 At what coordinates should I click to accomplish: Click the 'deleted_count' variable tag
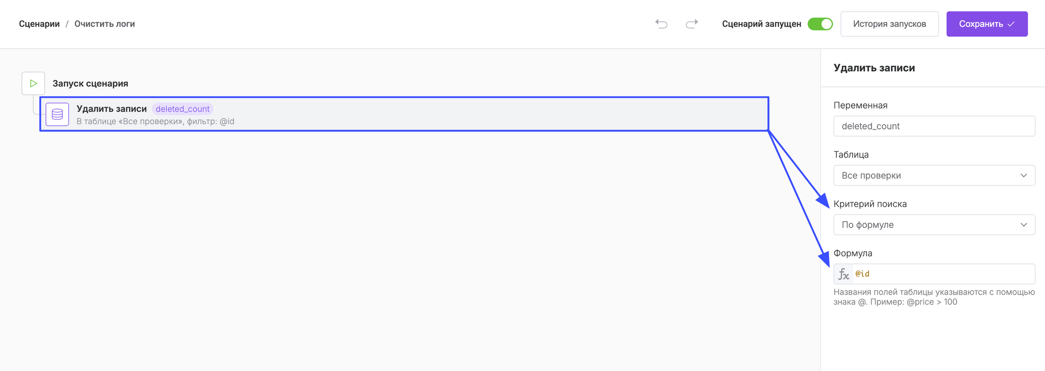tap(182, 109)
